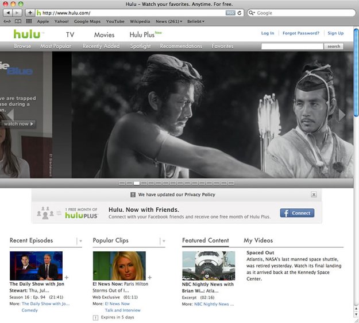This screenshot has width=359, height=323.
Task: Close the Privacy Policy notice
Action: click(x=314, y=194)
